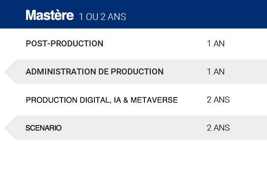Open the POST-PRODUCTION program link
The height and width of the screenshot is (171, 267).
pos(65,43)
